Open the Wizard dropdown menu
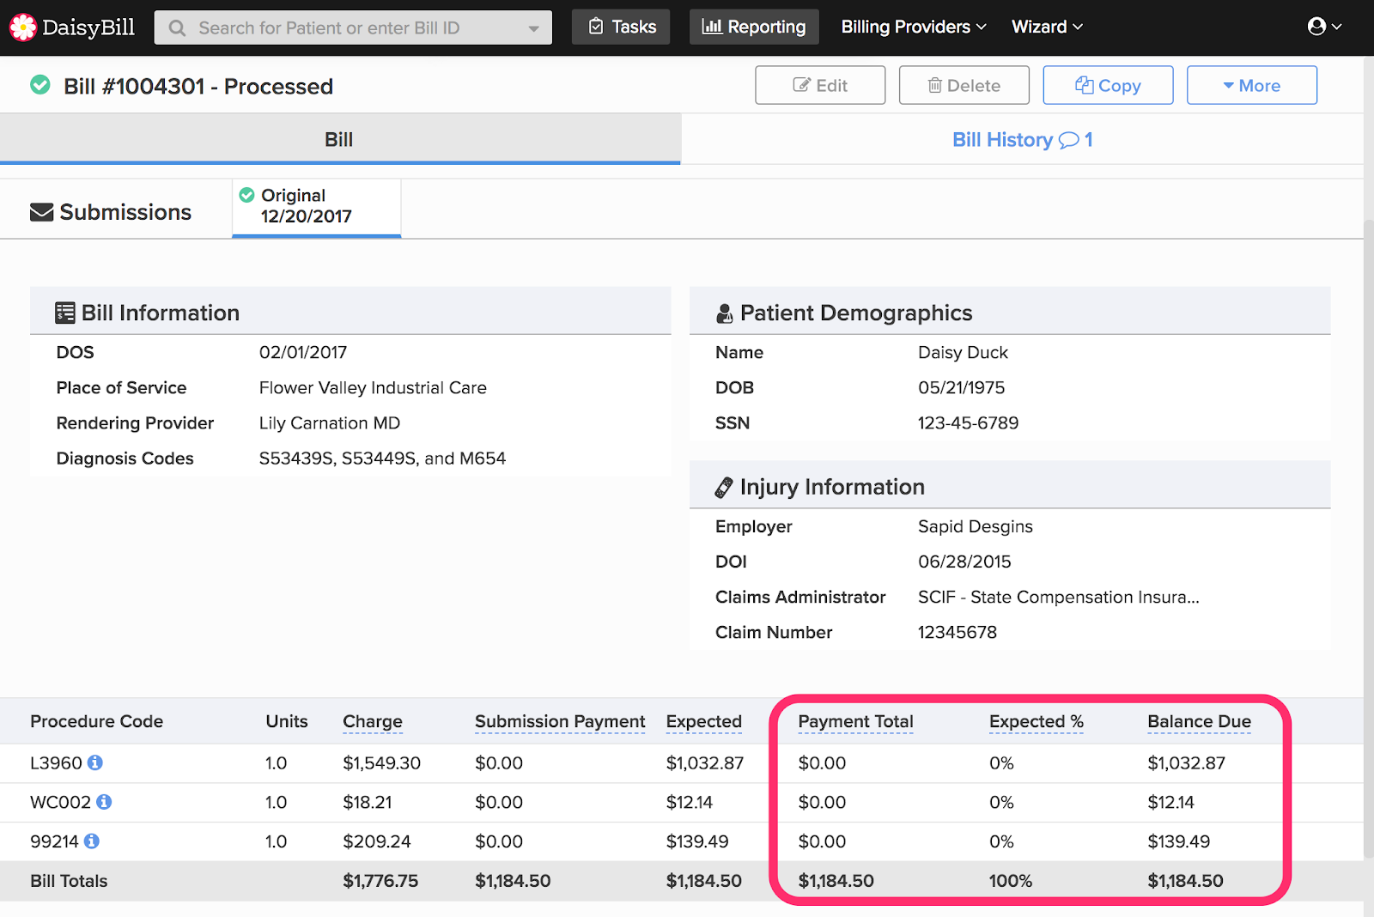This screenshot has width=1374, height=917. [1047, 27]
